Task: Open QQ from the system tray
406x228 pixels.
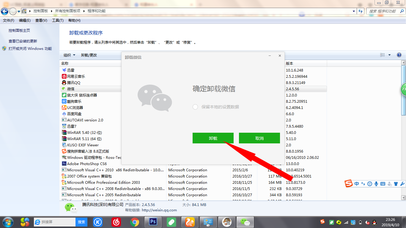Action: point(374,222)
